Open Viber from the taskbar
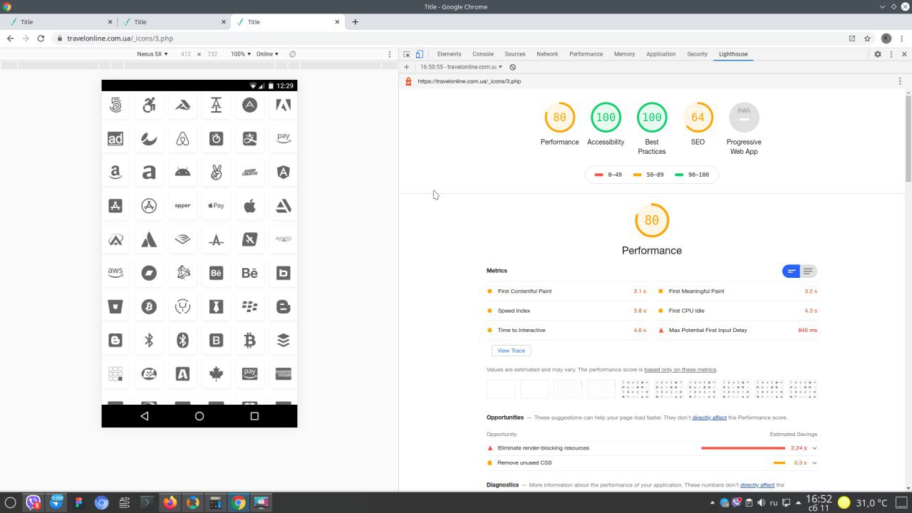The height and width of the screenshot is (513, 912). [33, 502]
